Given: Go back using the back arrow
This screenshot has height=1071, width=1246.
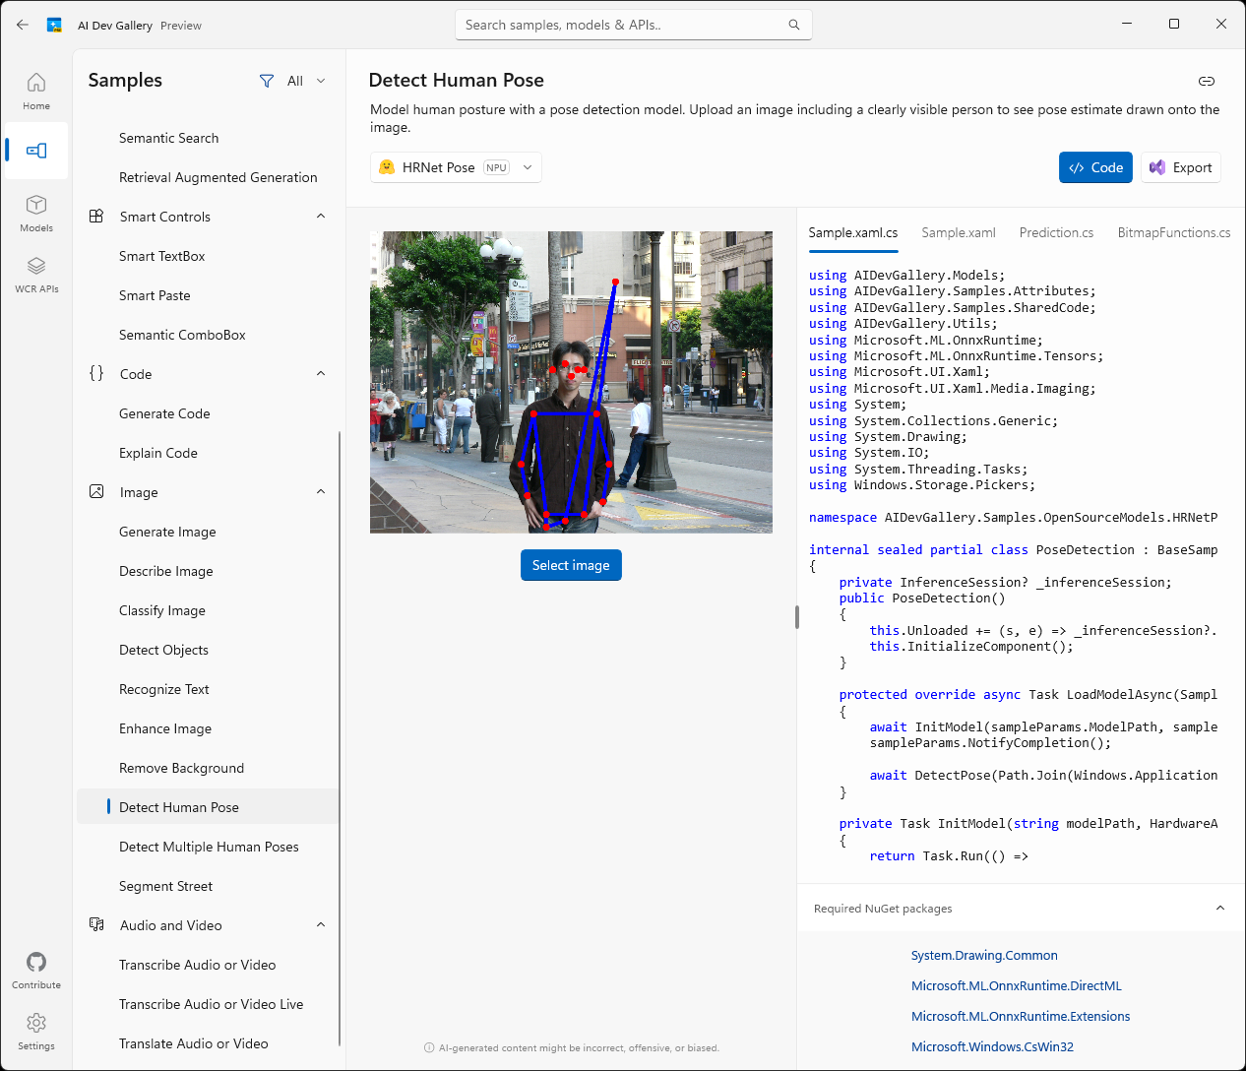Looking at the screenshot, I should tap(23, 25).
